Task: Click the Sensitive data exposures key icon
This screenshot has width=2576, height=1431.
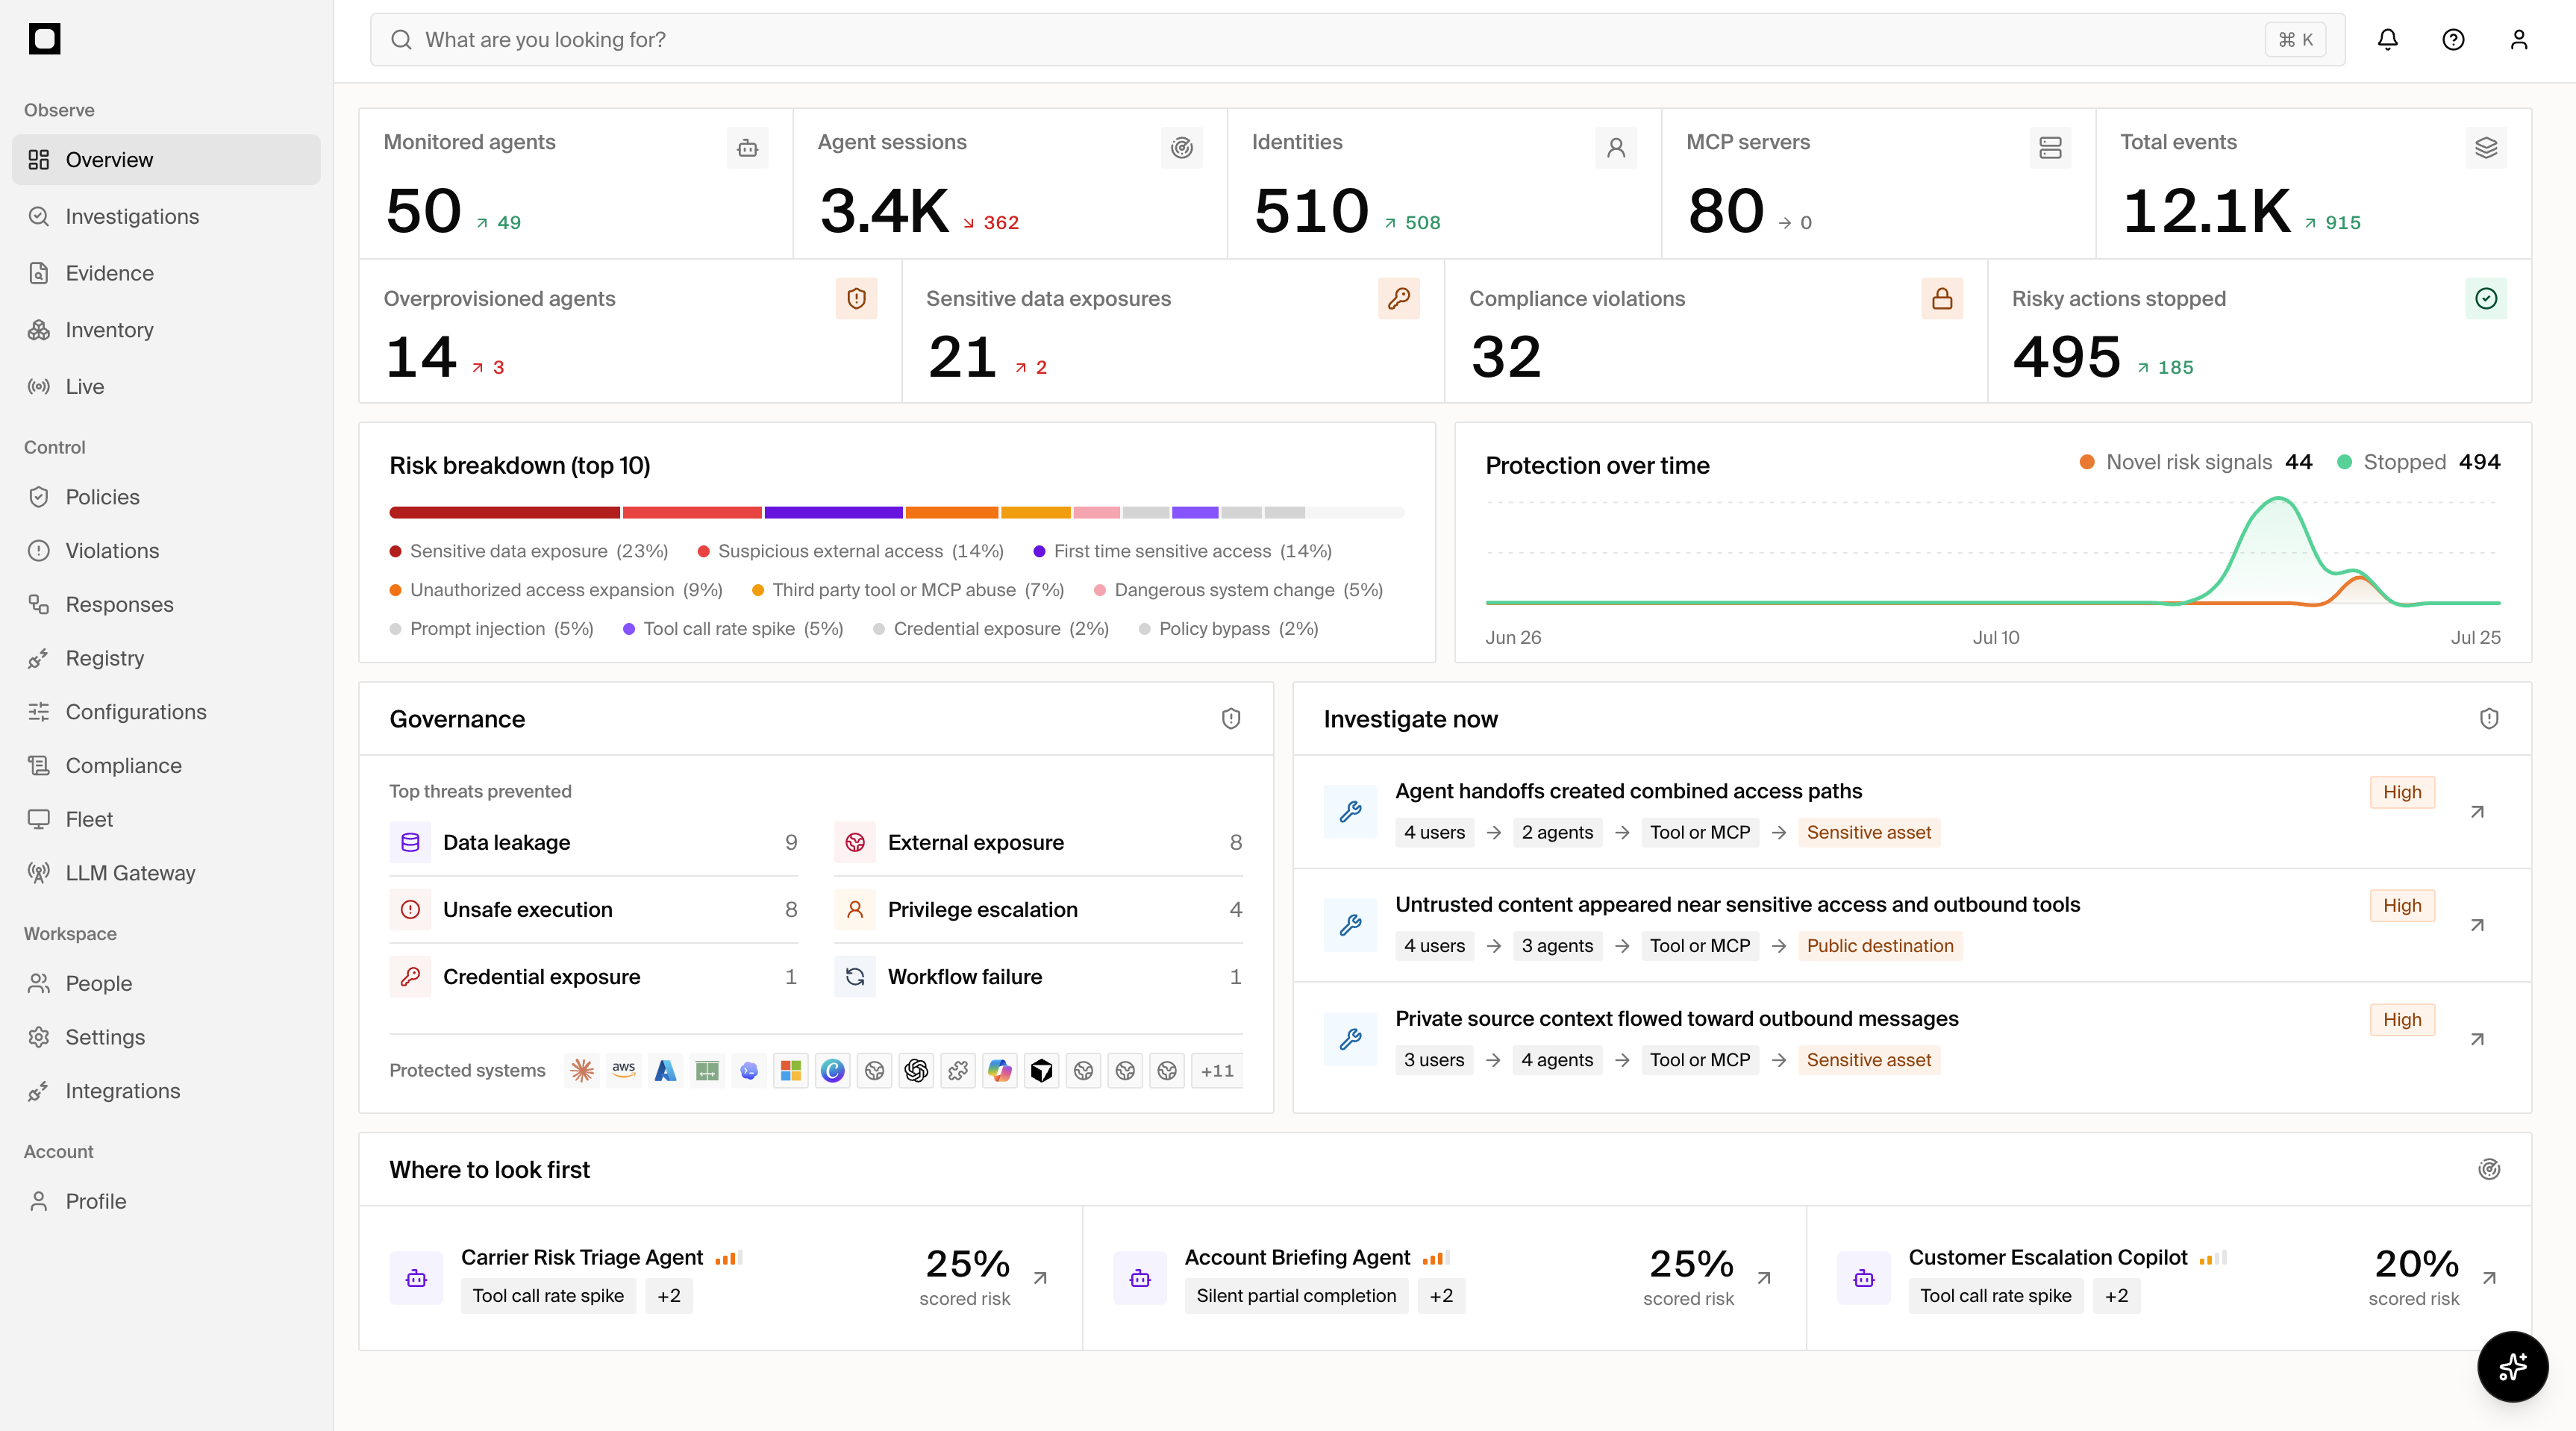Action: tap(1399, 298)
